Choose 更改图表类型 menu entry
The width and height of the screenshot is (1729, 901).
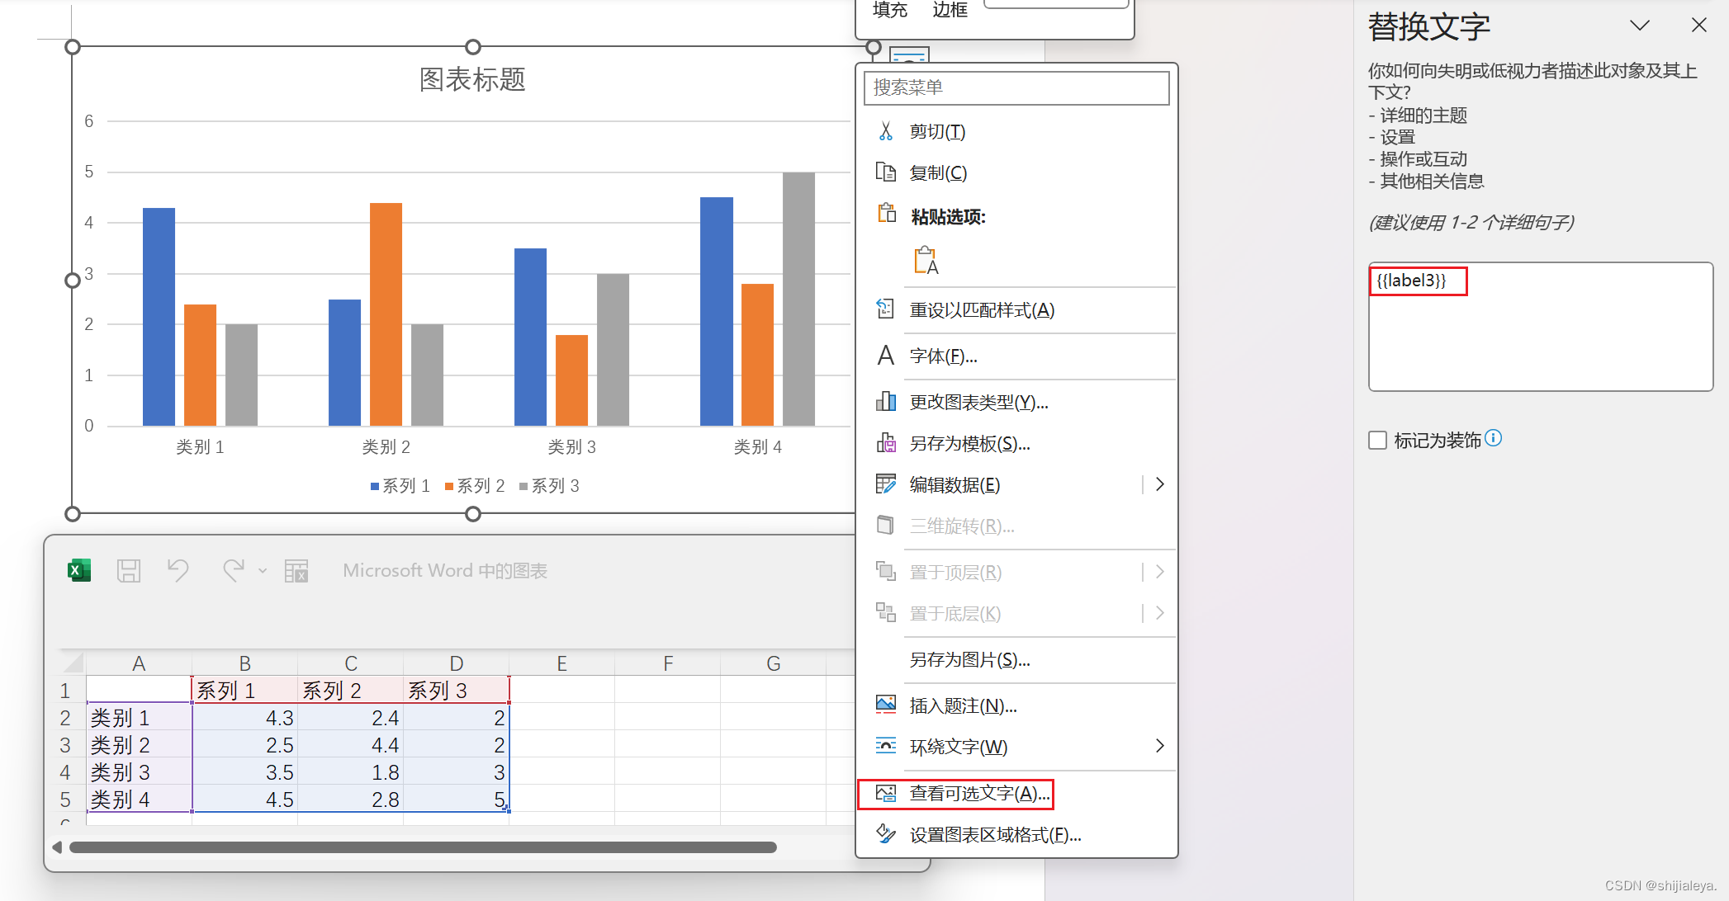coord(978,402)
